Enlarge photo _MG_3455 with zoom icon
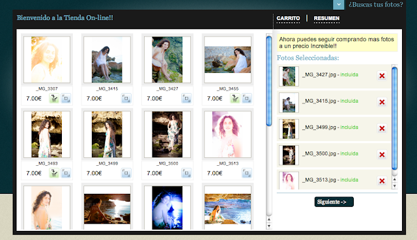This screenshot has height=240, width=417. click(x=247, y=98)
